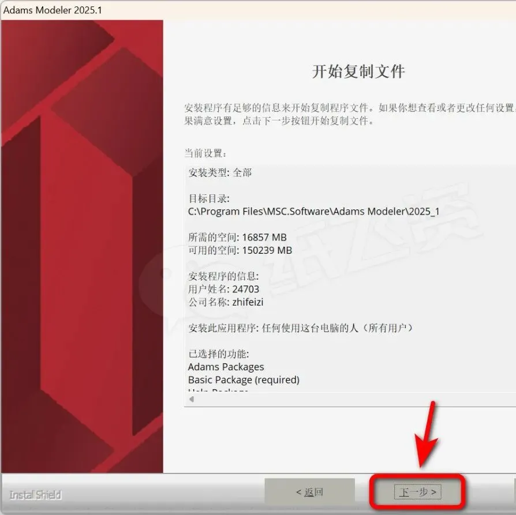Click the 公司名称: zhifeizi line
516x515 pixels.
226,302
